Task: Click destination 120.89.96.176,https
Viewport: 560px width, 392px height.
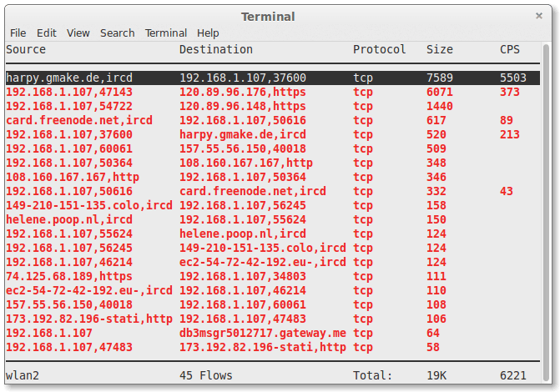Action: [242, 92]
